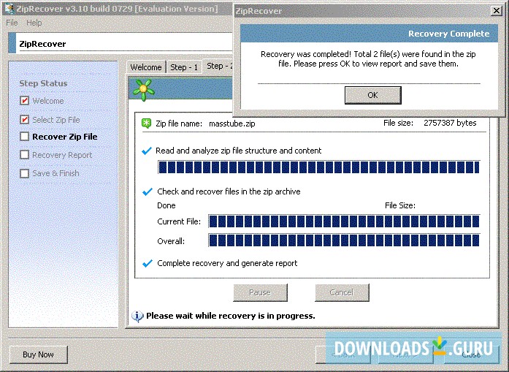
Task: Close the ZipRecover dialog window
Action: pos(497,11)
